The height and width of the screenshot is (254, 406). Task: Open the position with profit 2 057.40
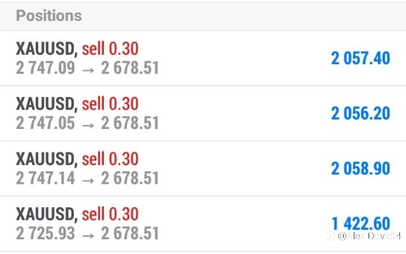[203, 58]
